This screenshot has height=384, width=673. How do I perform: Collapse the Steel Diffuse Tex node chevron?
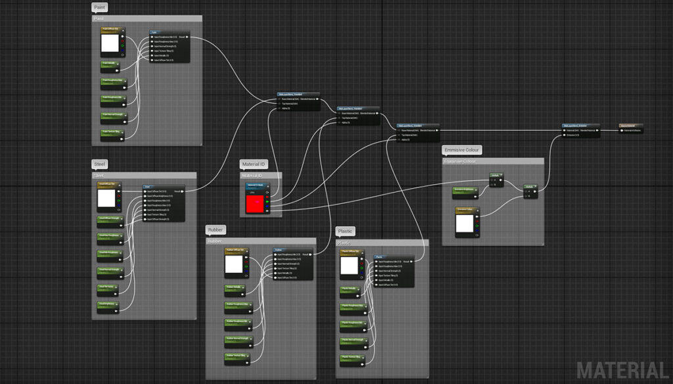[120, 185]
